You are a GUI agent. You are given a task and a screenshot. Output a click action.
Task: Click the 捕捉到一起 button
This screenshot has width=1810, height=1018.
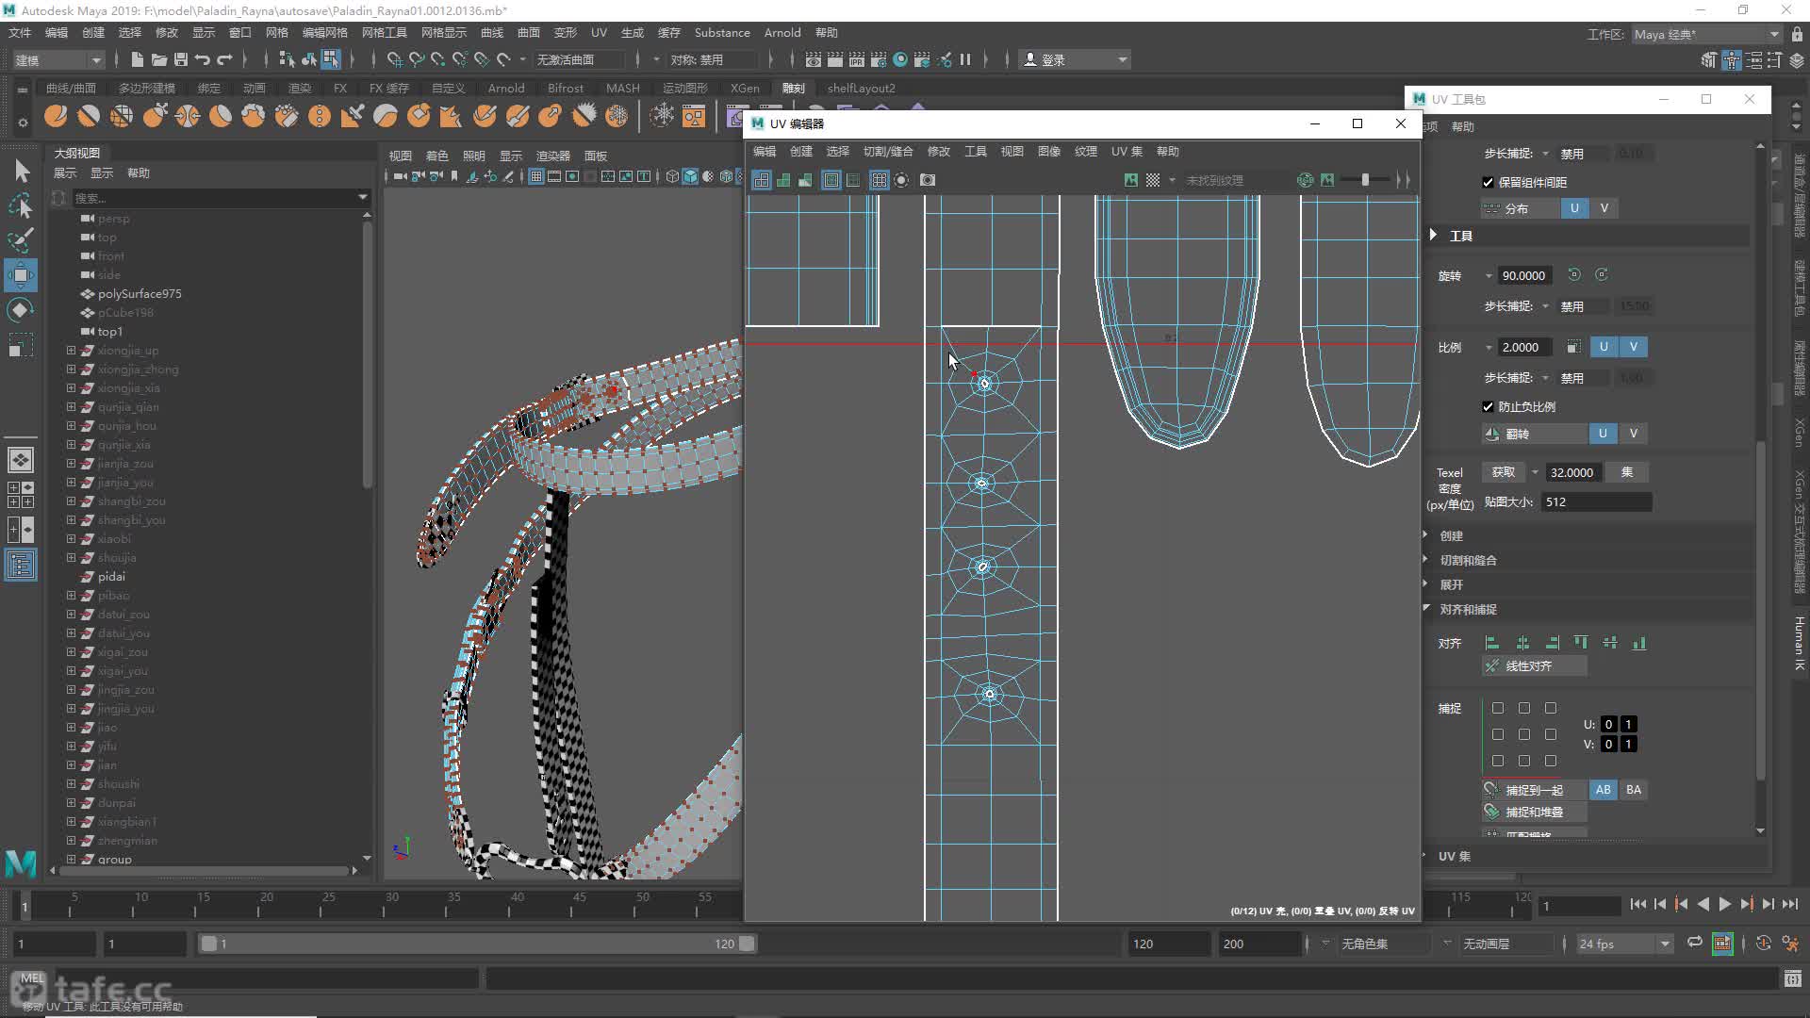(x=1534, y=790)
